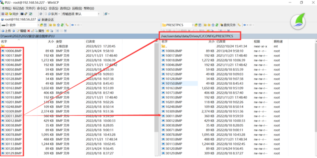This screenshot has width=317, height=158.
Task: Open local drive dropdown D: 软件
Action: point(20,25)
